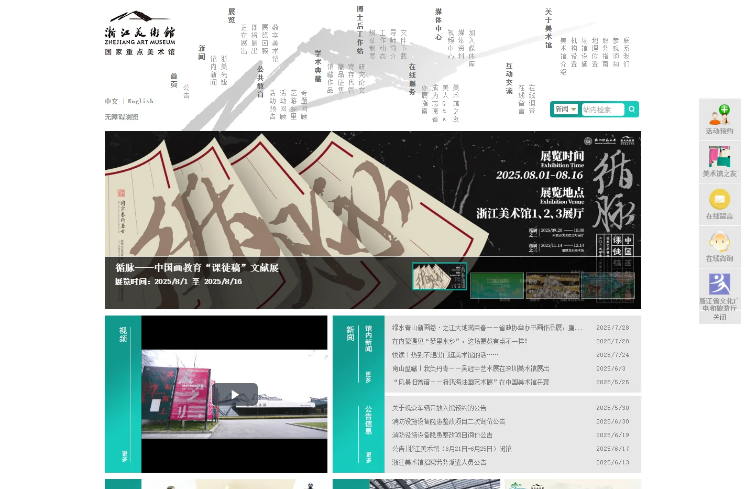This screenshot has height=489, width=746.
Task: Open the 展览回顾 submenu link
Action: (x=265, y=39)
